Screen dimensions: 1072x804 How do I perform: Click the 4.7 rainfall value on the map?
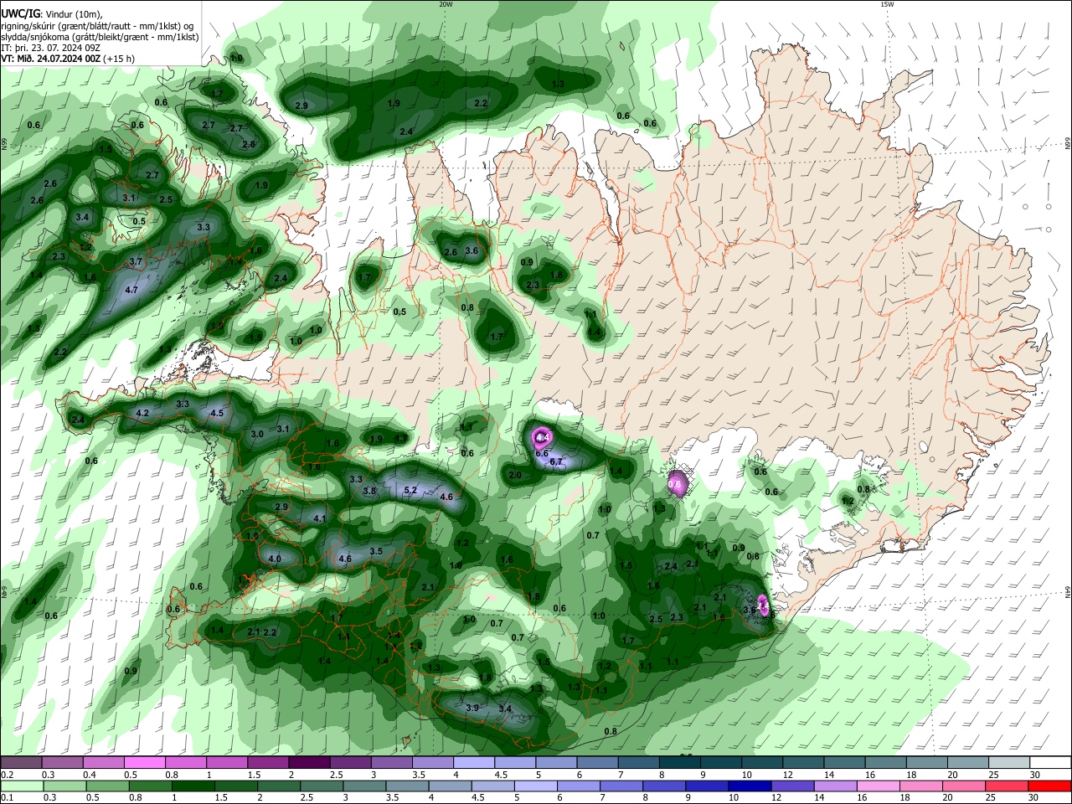point(131,290)
